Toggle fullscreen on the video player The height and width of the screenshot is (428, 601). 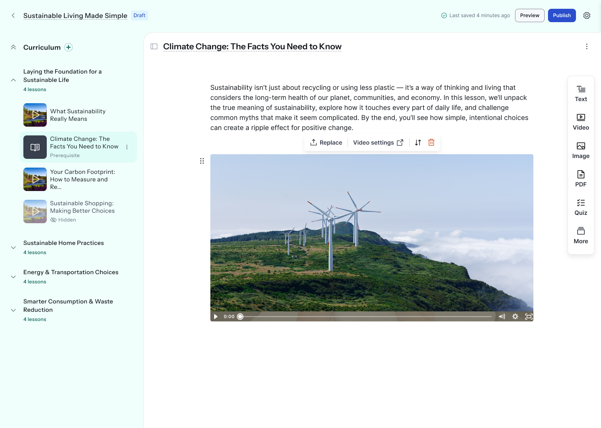coord(529,316)
